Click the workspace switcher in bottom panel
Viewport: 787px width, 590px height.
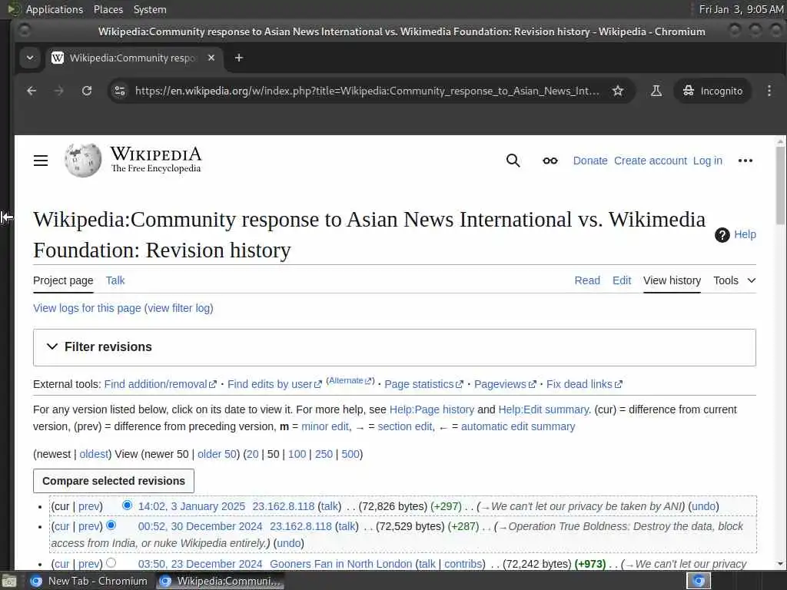coord(698,582)
